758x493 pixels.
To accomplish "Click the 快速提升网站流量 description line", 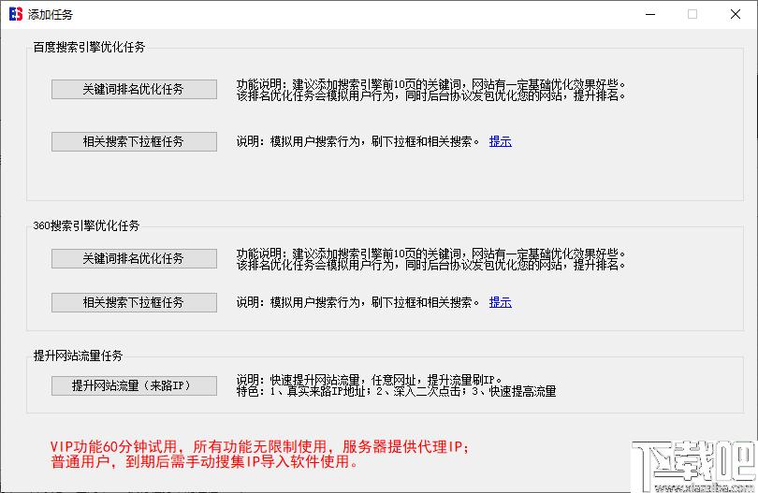I will 371,380.
